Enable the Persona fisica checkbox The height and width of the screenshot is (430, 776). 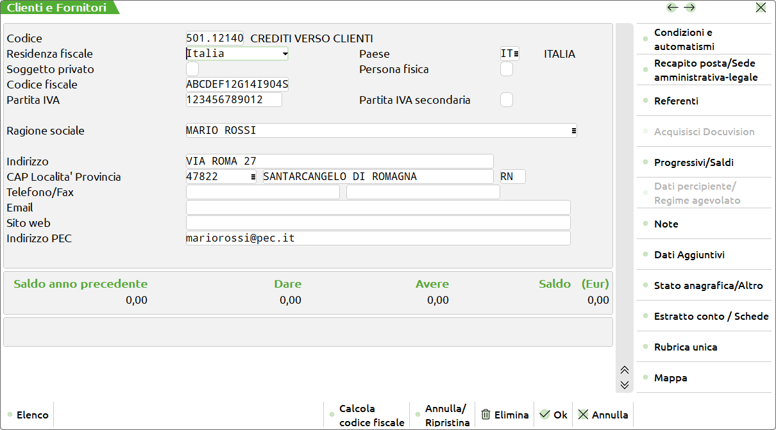pos(507,69)
